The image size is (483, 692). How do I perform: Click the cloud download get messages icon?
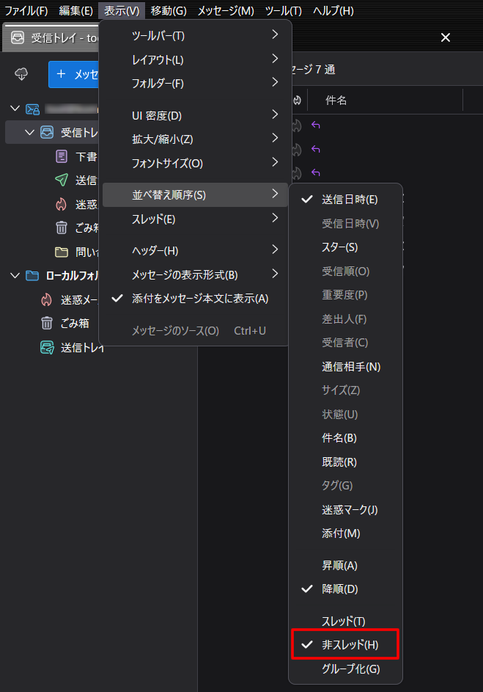[21, 74]
